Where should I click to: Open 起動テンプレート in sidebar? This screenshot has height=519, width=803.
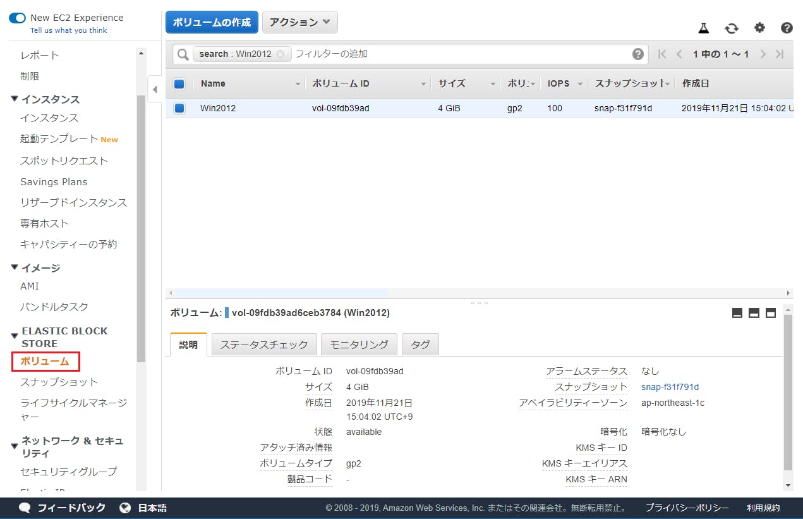point(59,139)
